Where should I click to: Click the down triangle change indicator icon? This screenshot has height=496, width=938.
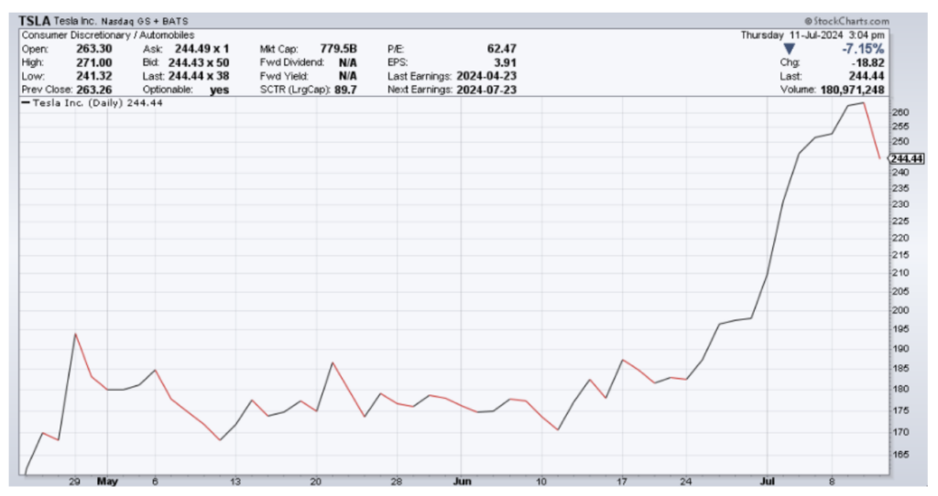pos(789,49)
